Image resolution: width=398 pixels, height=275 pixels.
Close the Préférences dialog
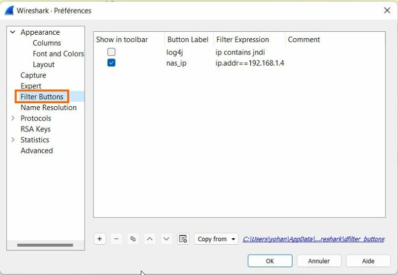tap(387, 10)
